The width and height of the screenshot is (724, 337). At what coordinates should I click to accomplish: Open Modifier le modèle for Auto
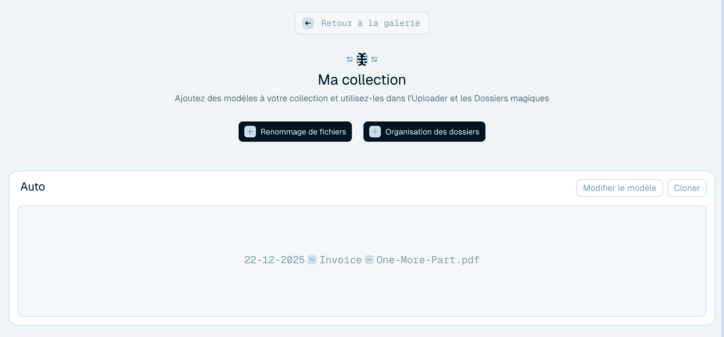tap(619, 188)
